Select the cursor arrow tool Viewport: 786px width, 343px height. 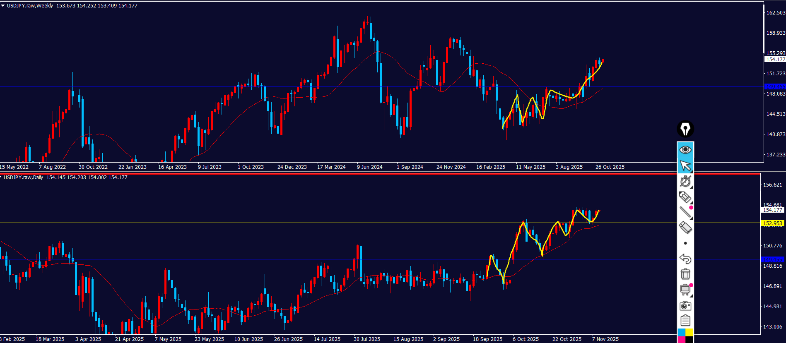[685, 166]
